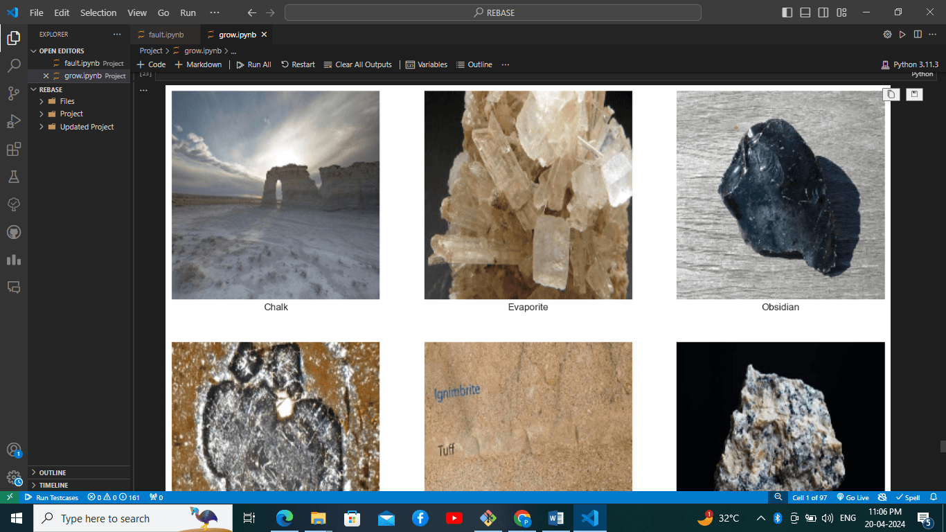Screen dimensions: 946x532
Task: Open the Selection menu
Action: (x=98, y=12)
